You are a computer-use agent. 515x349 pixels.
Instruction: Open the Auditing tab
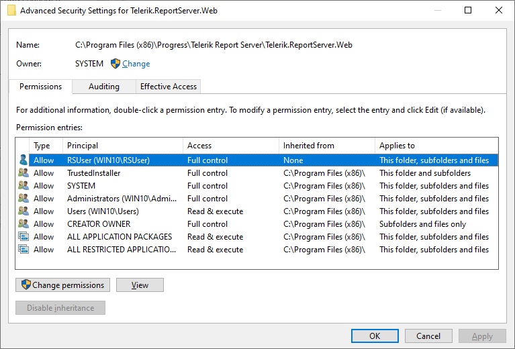point(104,87)
